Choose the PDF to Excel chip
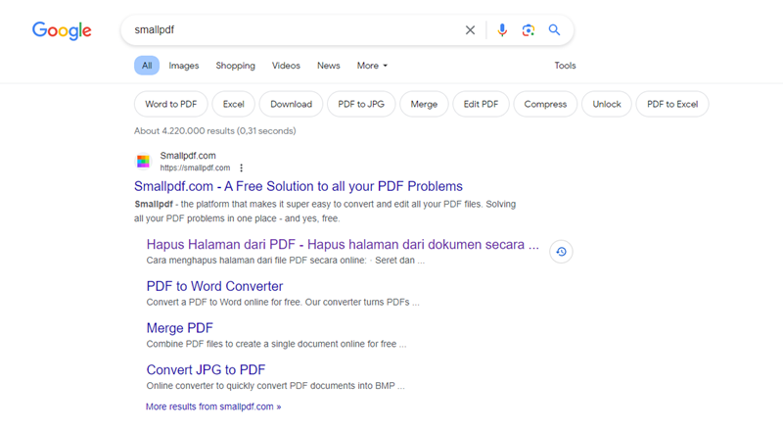Screen dimensions: 783x430 672,104
